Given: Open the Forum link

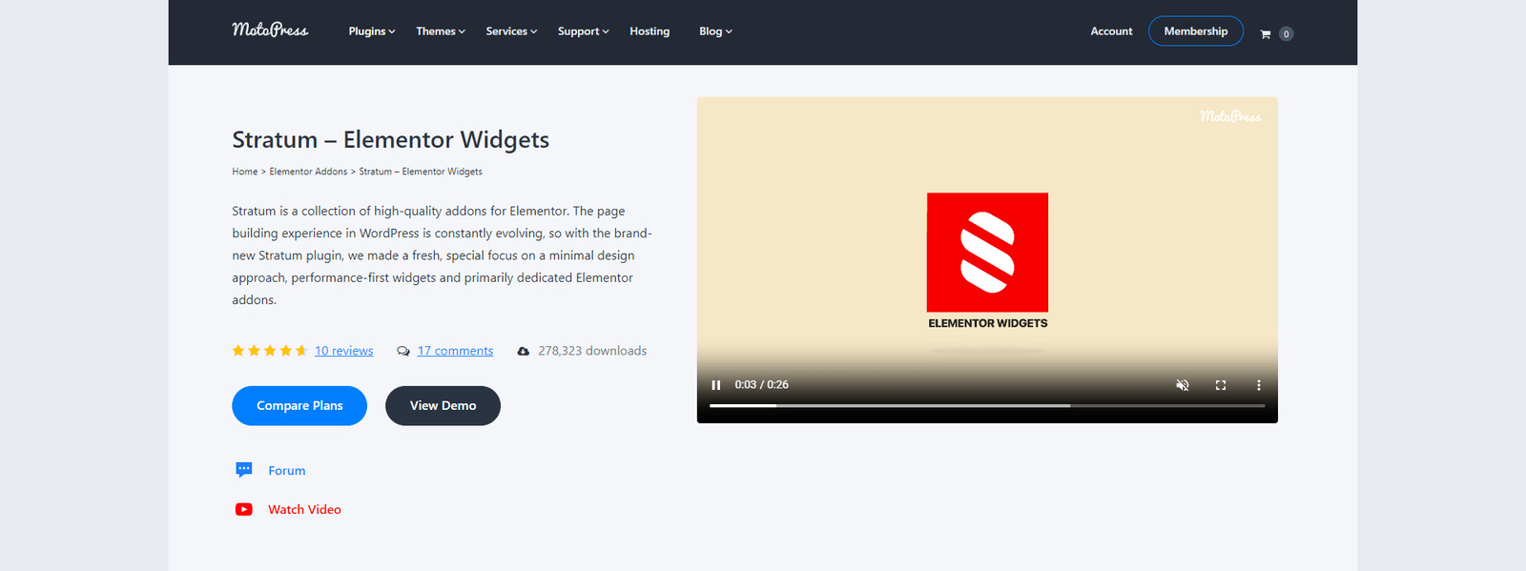Looking at the screenshot, I should coord(287,471).
